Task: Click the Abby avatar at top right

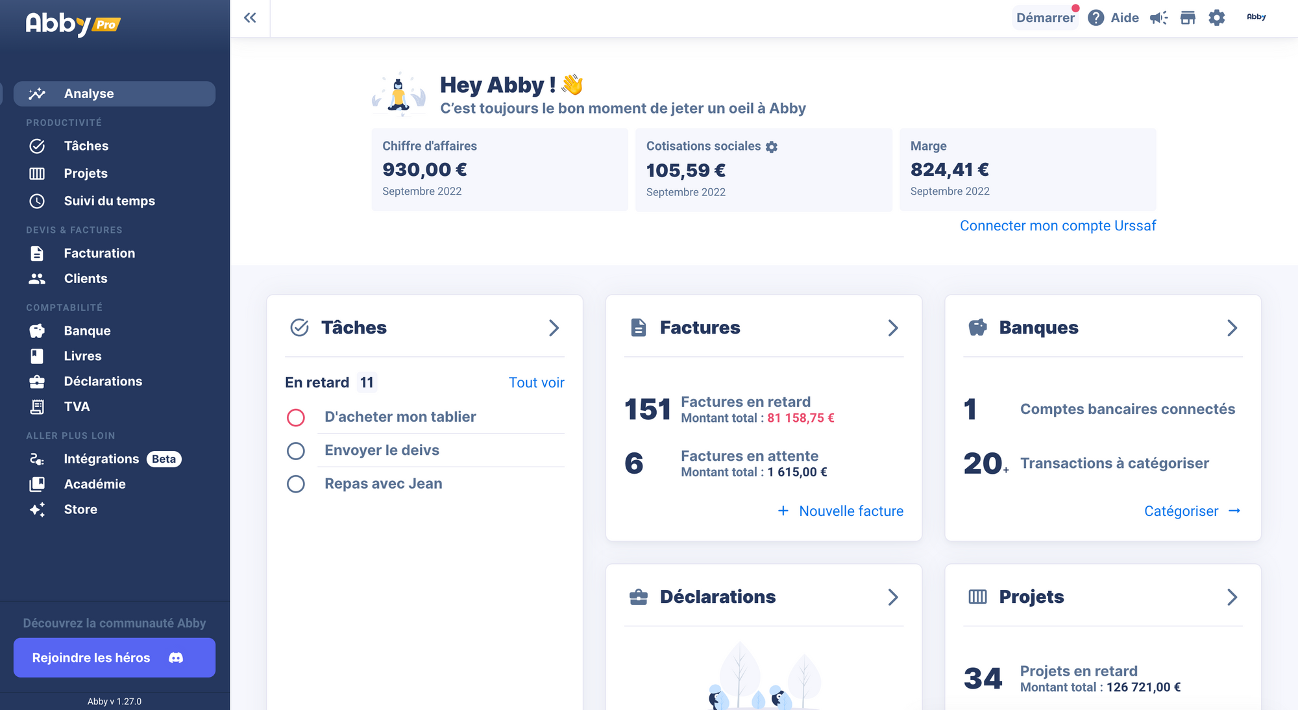Action: (1256, 18)
